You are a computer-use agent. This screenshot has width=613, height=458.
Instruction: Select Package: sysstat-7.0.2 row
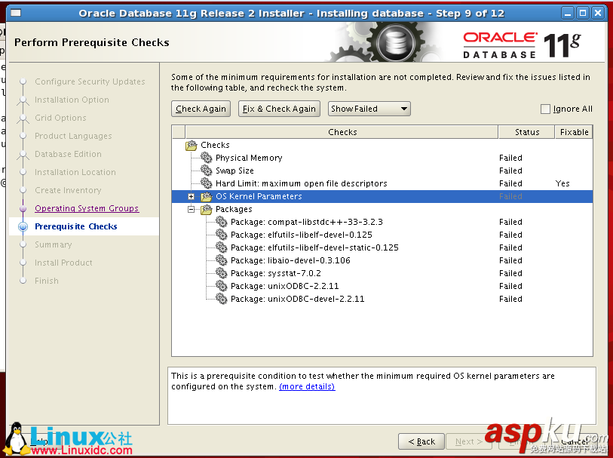pos(382,273)
